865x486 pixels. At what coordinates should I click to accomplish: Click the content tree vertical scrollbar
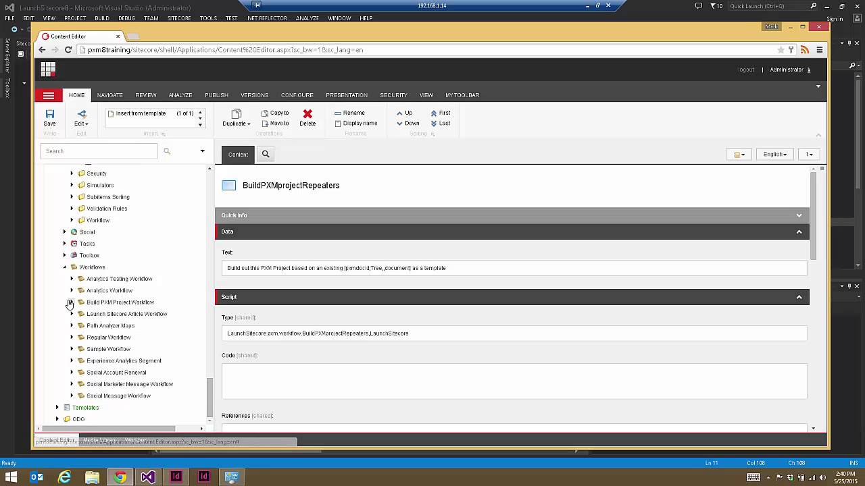(x=209, y=398)
